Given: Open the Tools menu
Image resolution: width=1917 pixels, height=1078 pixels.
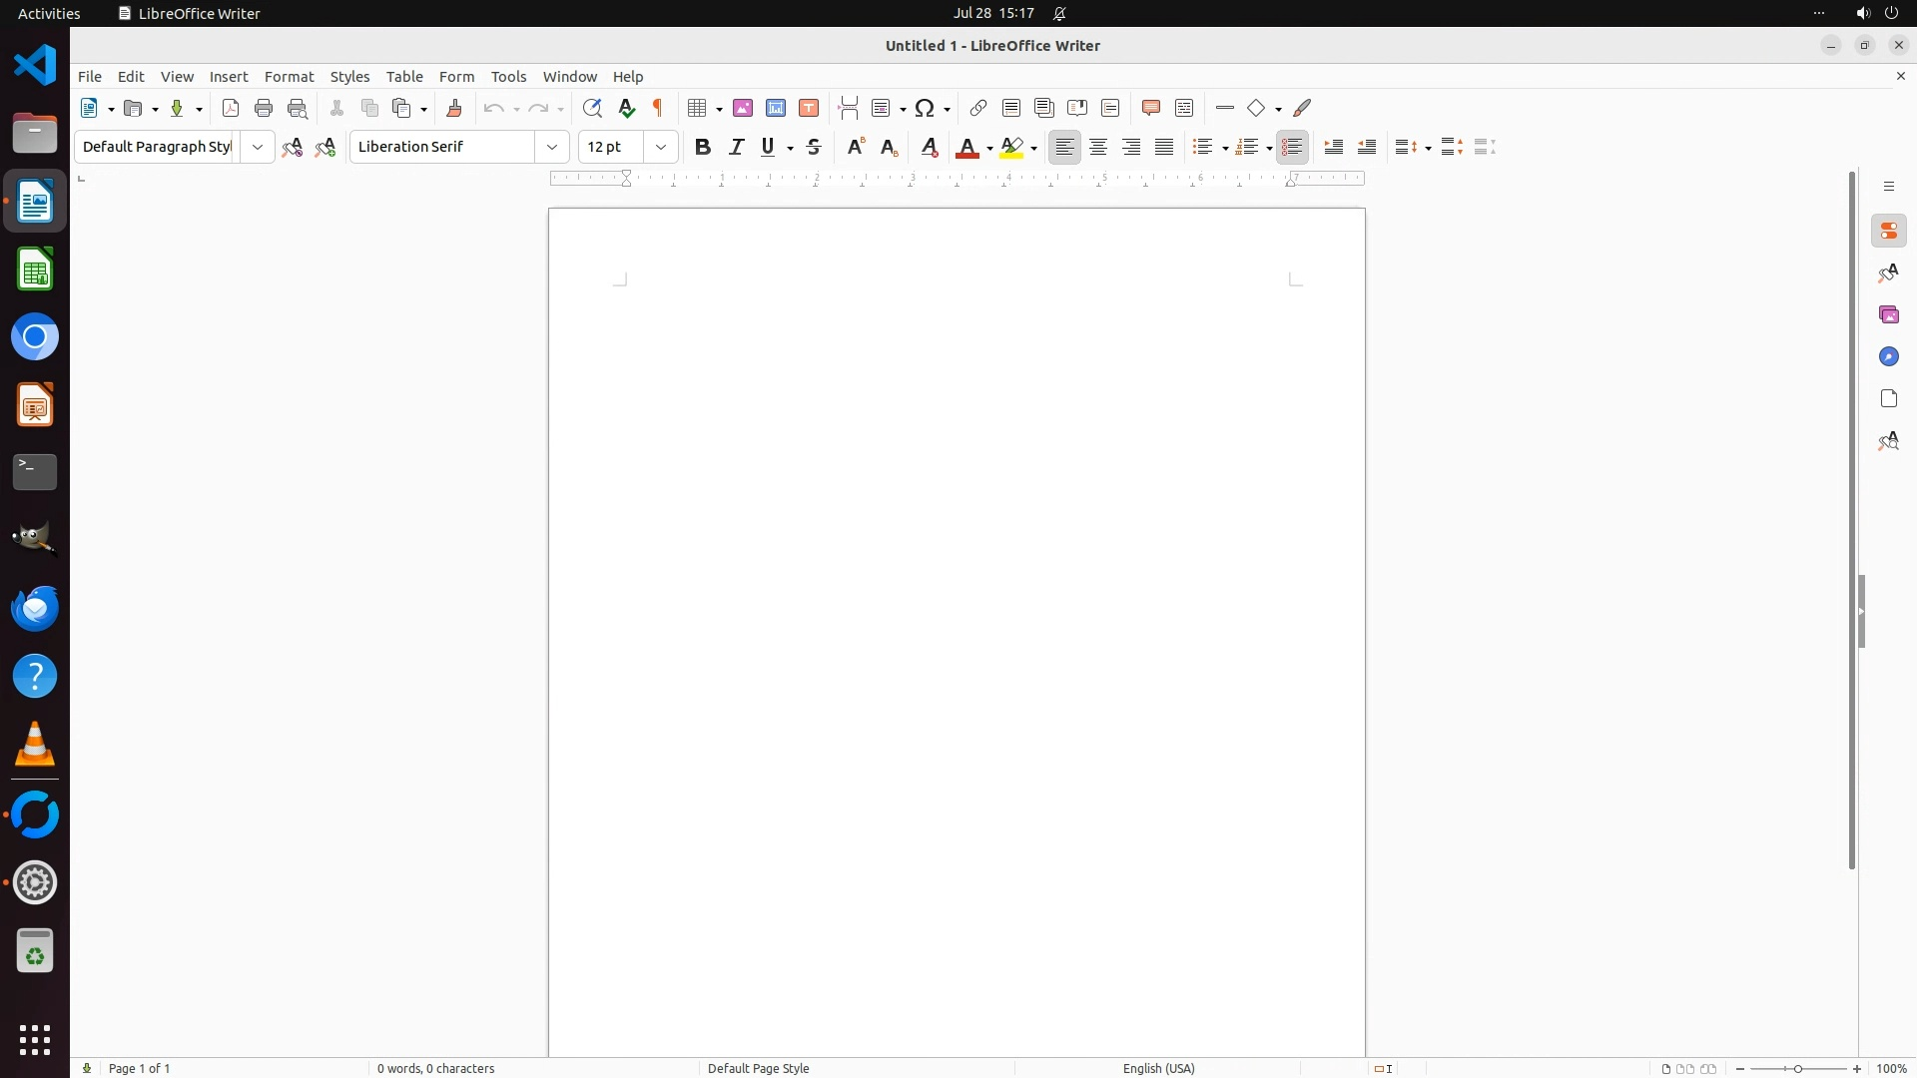Looking at the screenshot, I should tap(508, 77).
